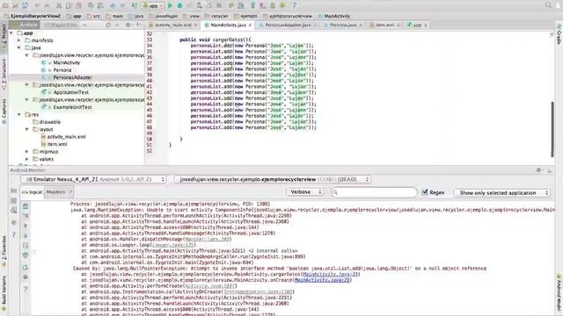Expand the manifests folder
Image resolution: width=563 pixels, height=316 pixels.
coord(19,40)
